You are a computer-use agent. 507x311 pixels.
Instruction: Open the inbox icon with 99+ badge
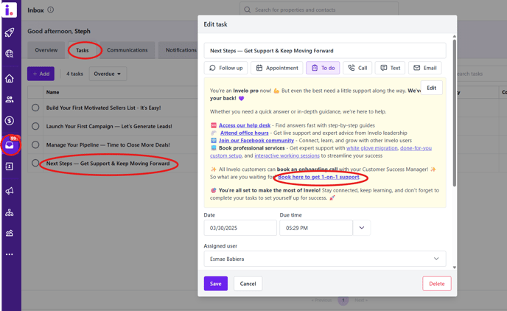coord(10,145)
